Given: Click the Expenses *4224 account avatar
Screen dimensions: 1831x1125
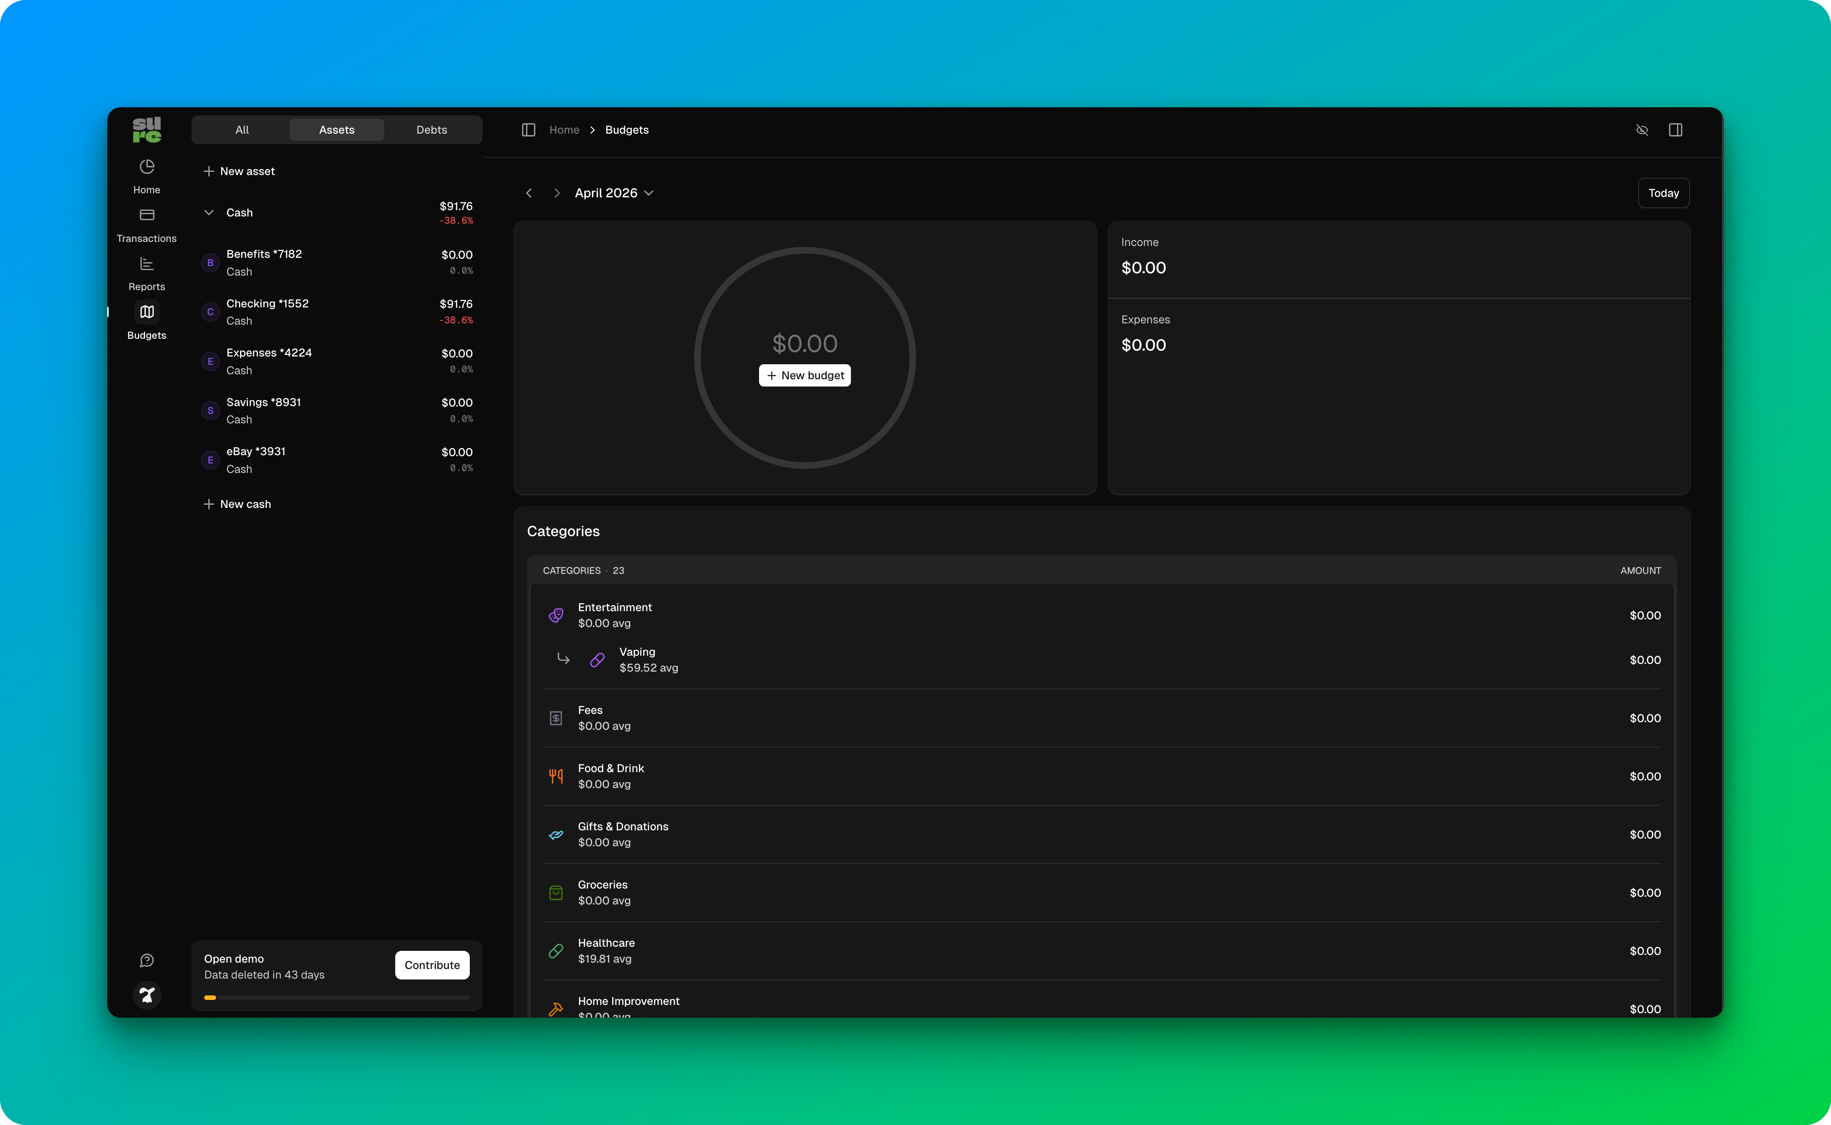Looking at the screenshot, I should point(211,362).
